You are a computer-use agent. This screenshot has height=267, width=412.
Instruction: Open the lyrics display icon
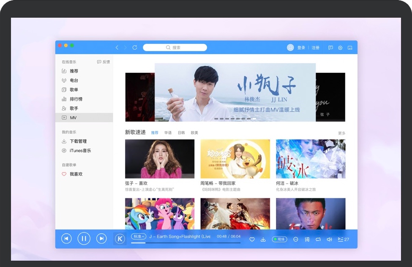click(307, 239)
